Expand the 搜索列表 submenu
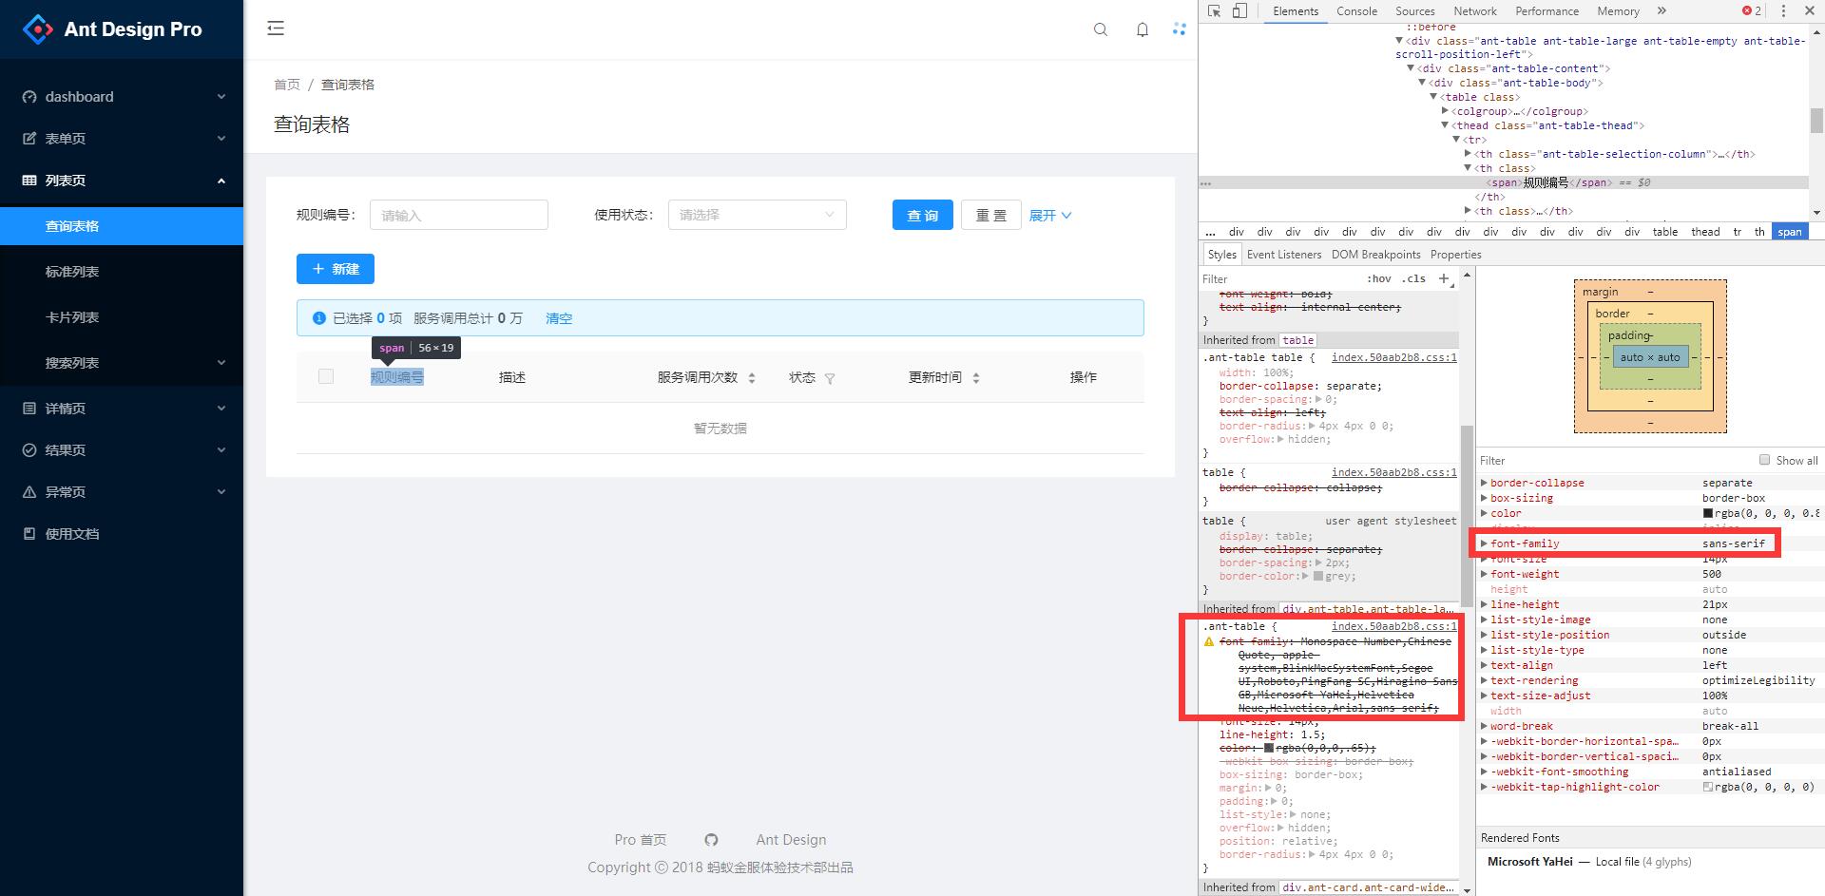Screen dimensions: 1825x896 [122, 363]
